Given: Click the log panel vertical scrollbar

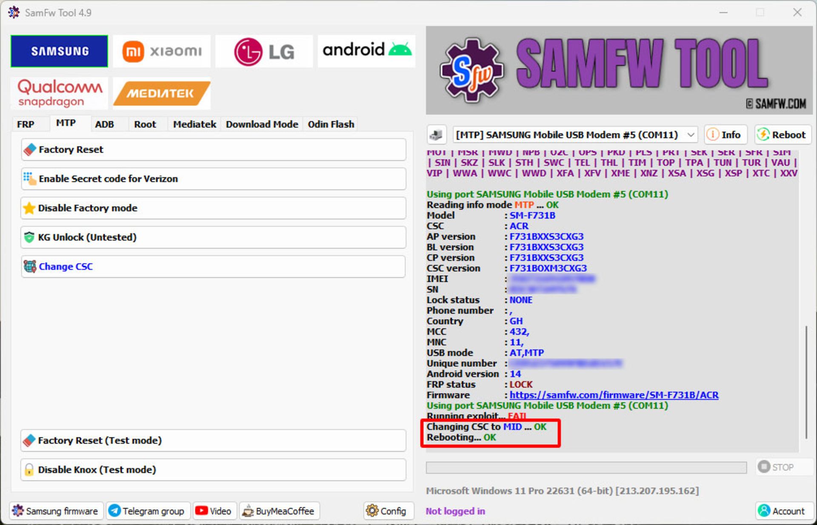Looking at the screenshot, I should click(806, 382).
